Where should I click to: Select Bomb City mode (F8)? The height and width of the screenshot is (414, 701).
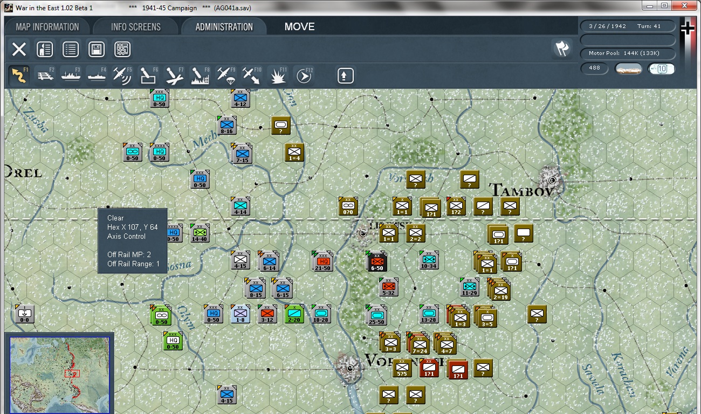[201, 75]
